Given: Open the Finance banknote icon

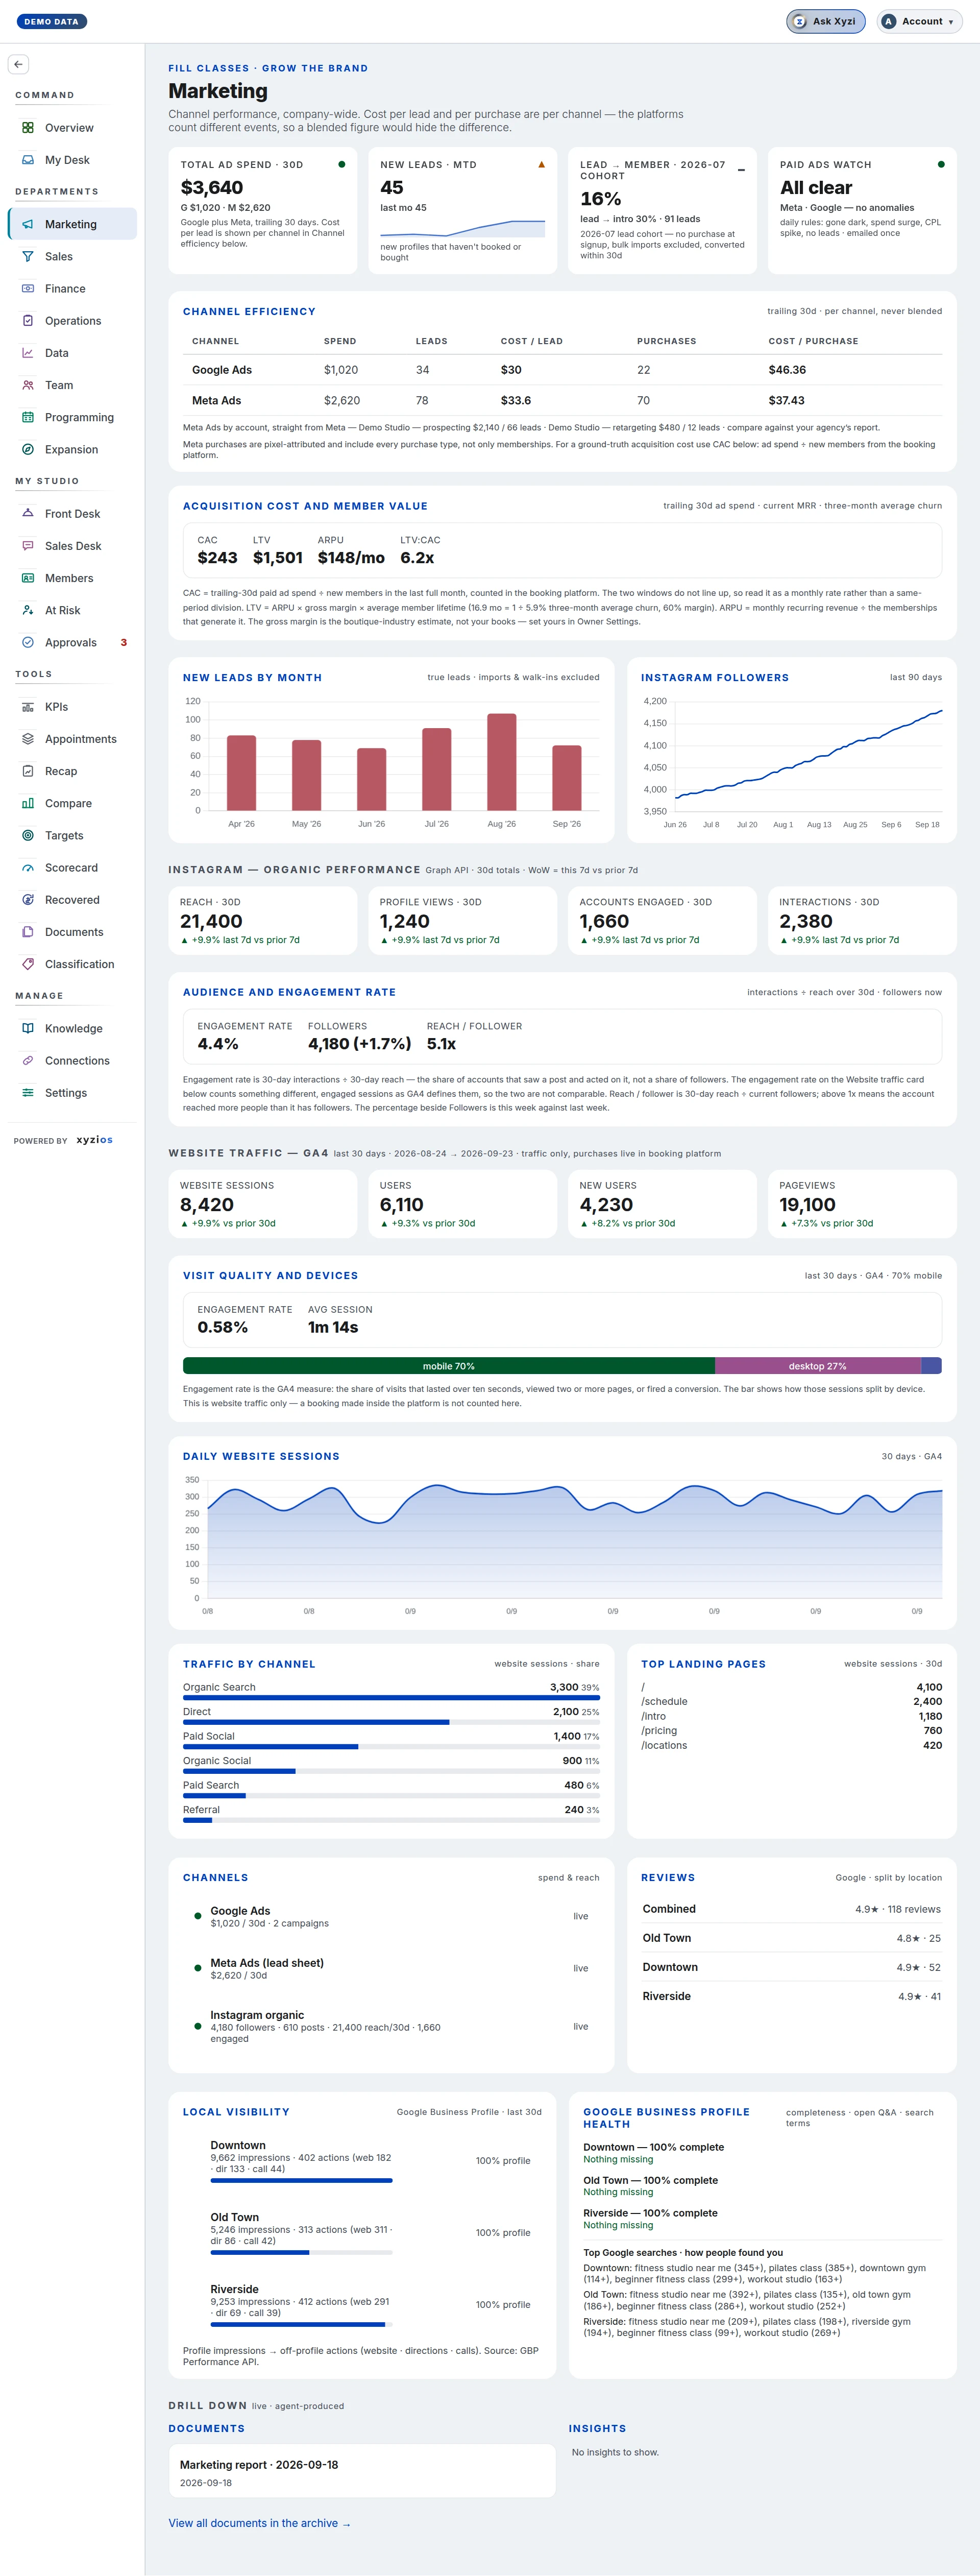Looking at the screenshot, I should pos(28,288).
